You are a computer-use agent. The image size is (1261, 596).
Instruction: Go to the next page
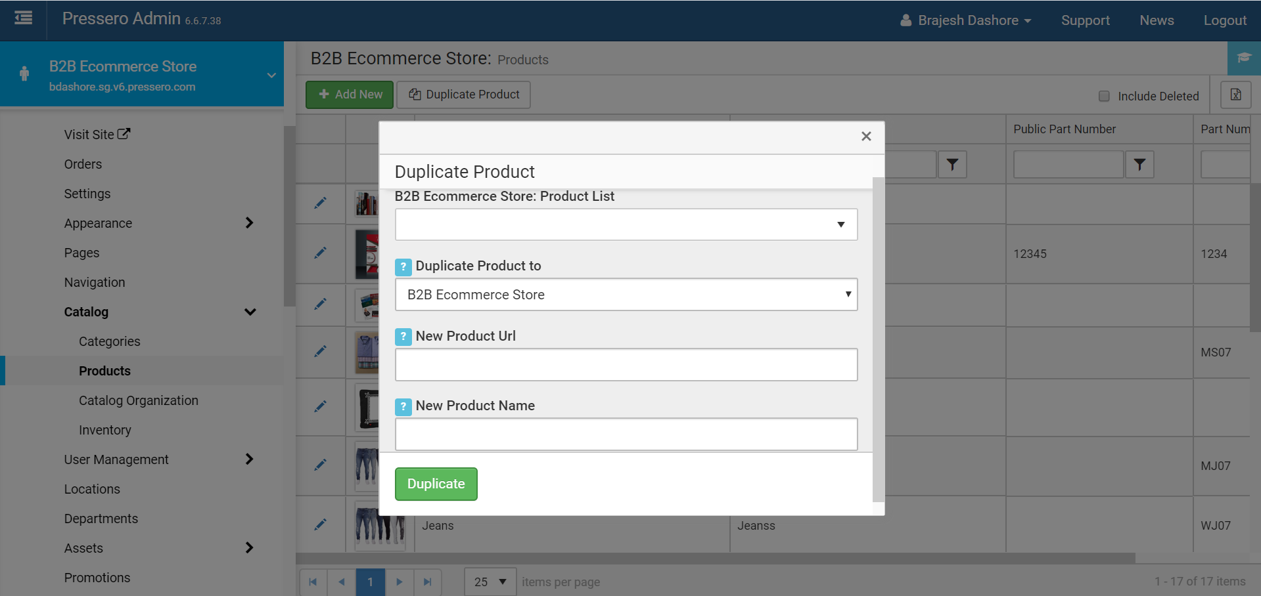click(399, 582)
